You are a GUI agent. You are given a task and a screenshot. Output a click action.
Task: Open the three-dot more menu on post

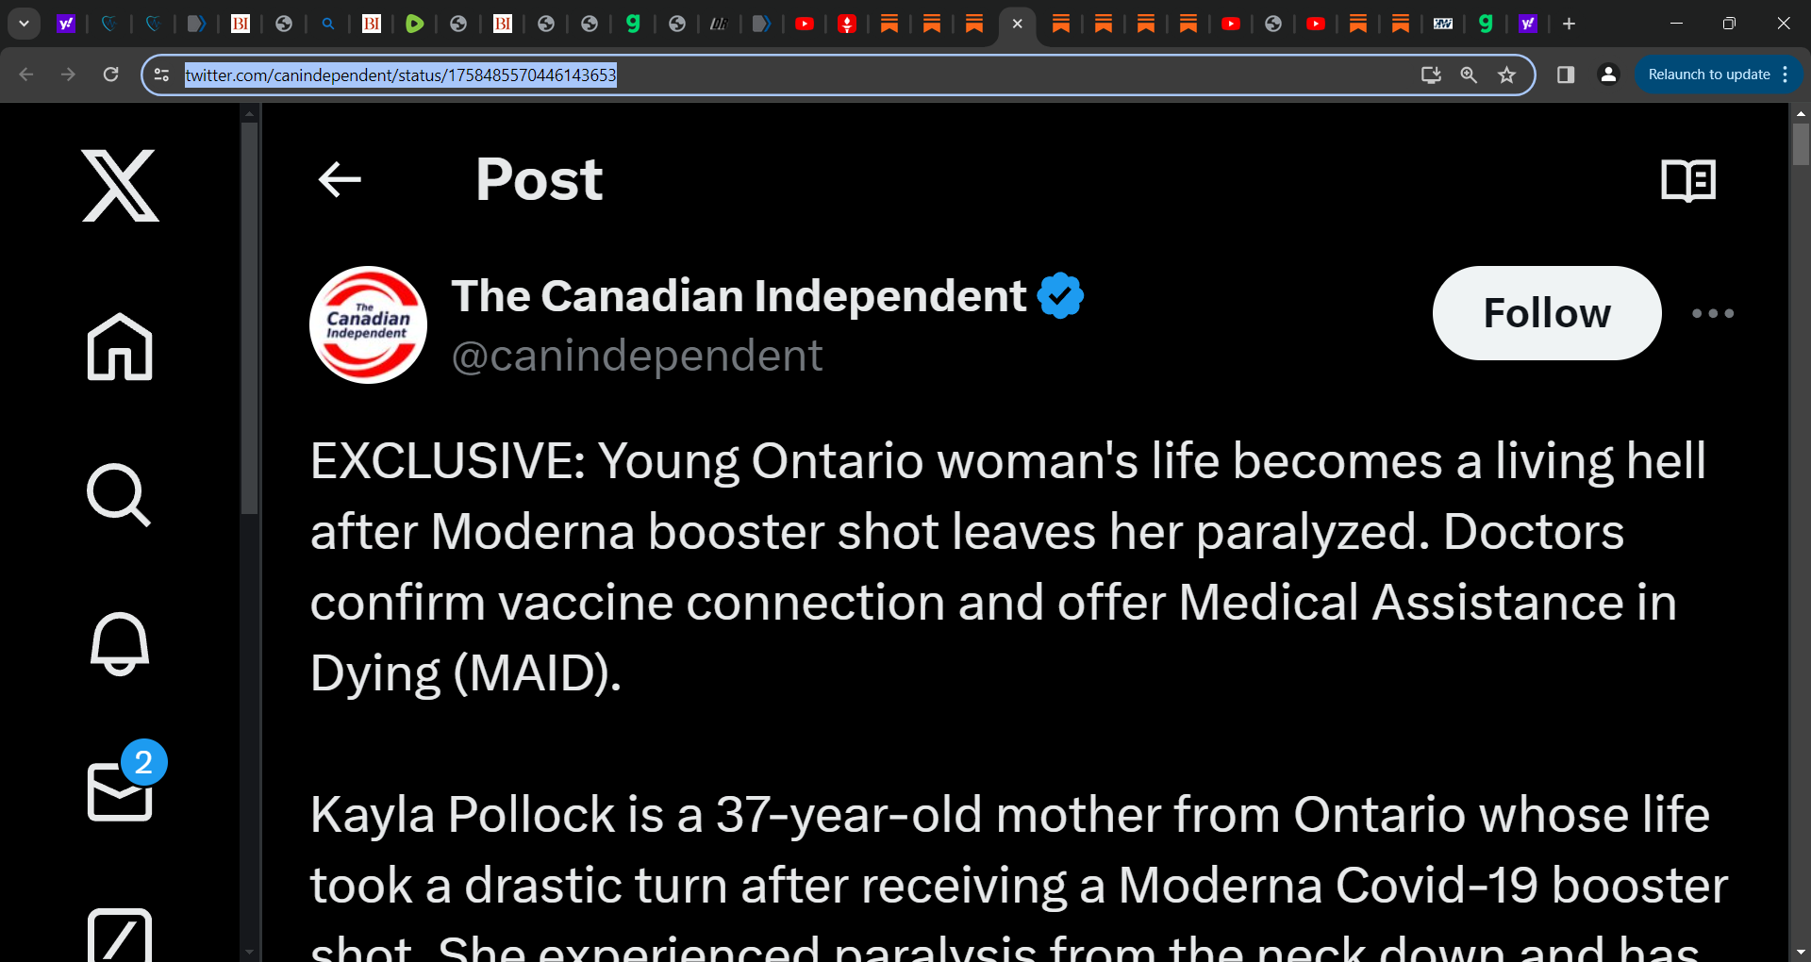click(x=1713, y=313)
